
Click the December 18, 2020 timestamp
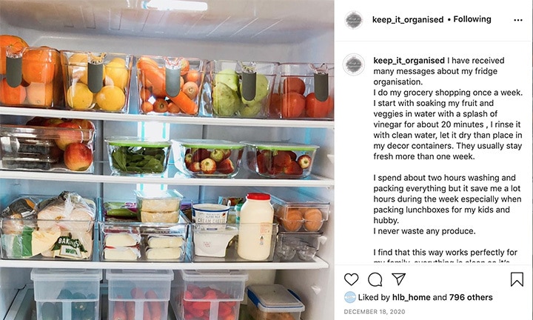click(375, 312)
